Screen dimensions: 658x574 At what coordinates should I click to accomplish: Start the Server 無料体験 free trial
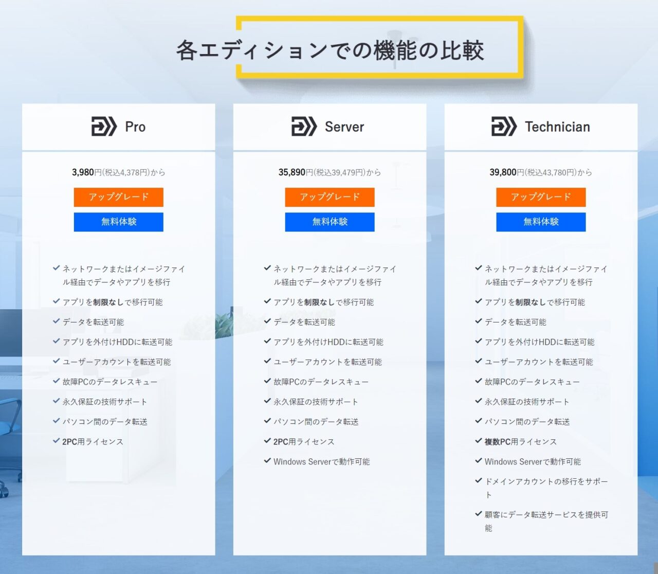(x=330, y=222)
